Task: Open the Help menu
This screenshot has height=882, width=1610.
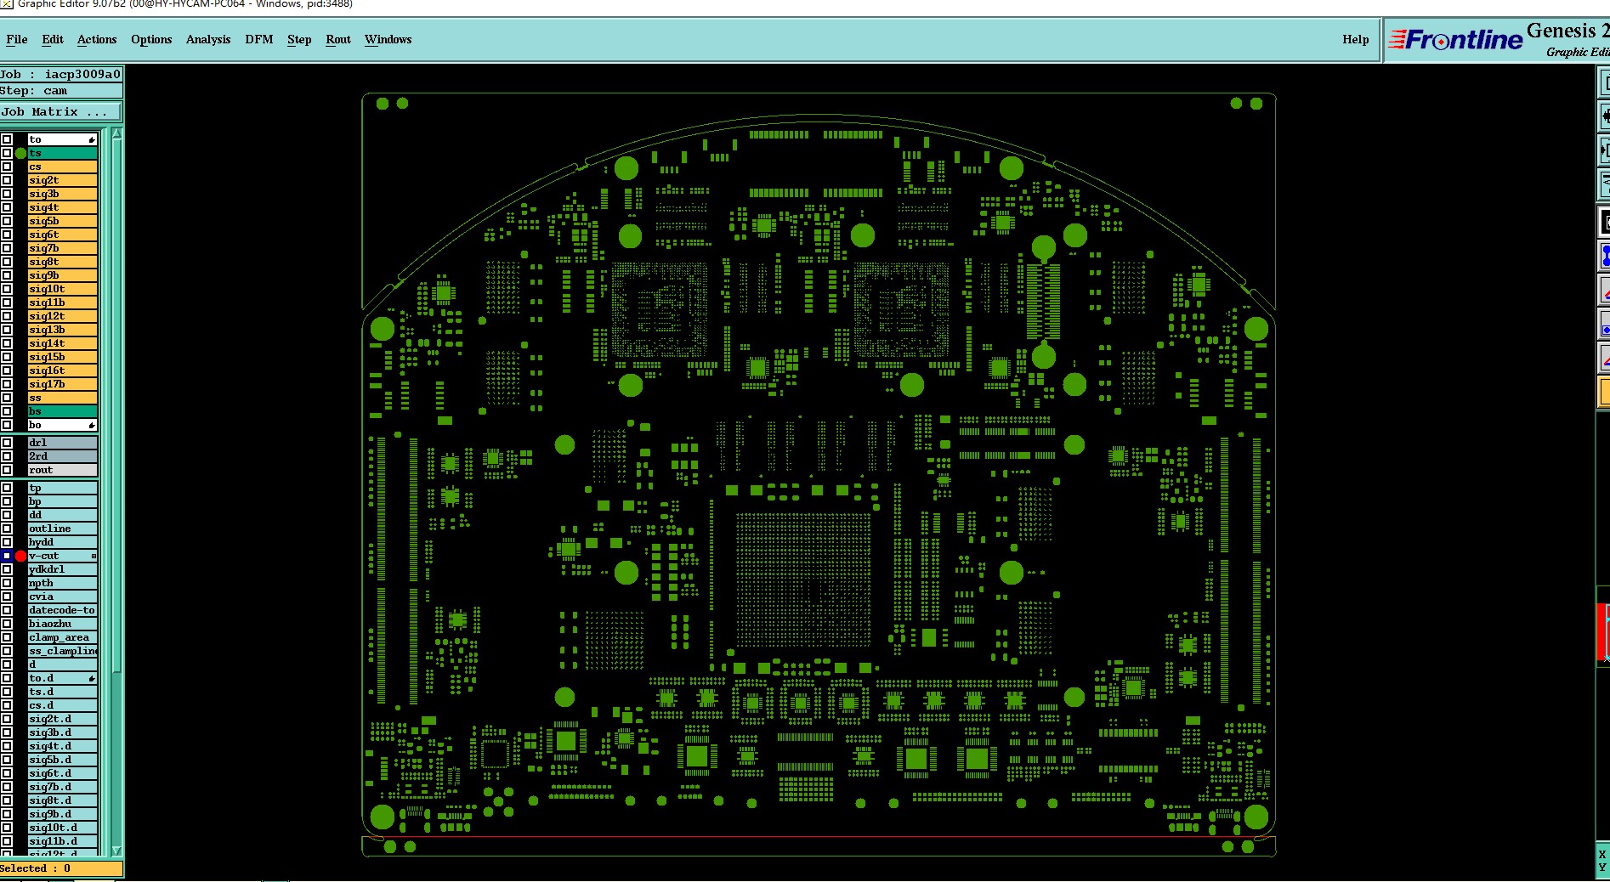Action: 1356,39
